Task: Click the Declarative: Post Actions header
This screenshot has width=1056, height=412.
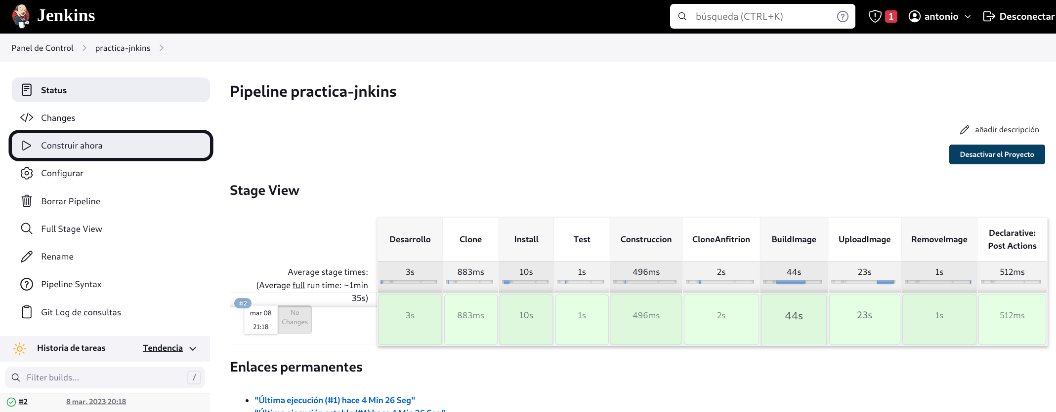Action: pyautogui.click(x=1012, y=239)
